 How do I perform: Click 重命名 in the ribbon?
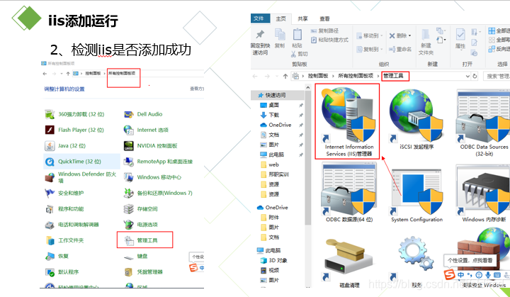tap(400, 50)
